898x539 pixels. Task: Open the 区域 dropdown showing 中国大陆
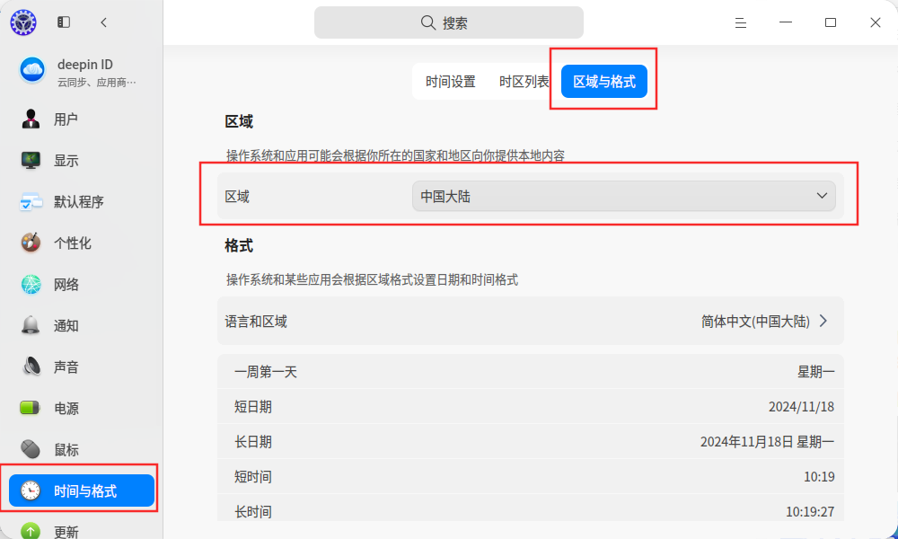pos(624,197)
